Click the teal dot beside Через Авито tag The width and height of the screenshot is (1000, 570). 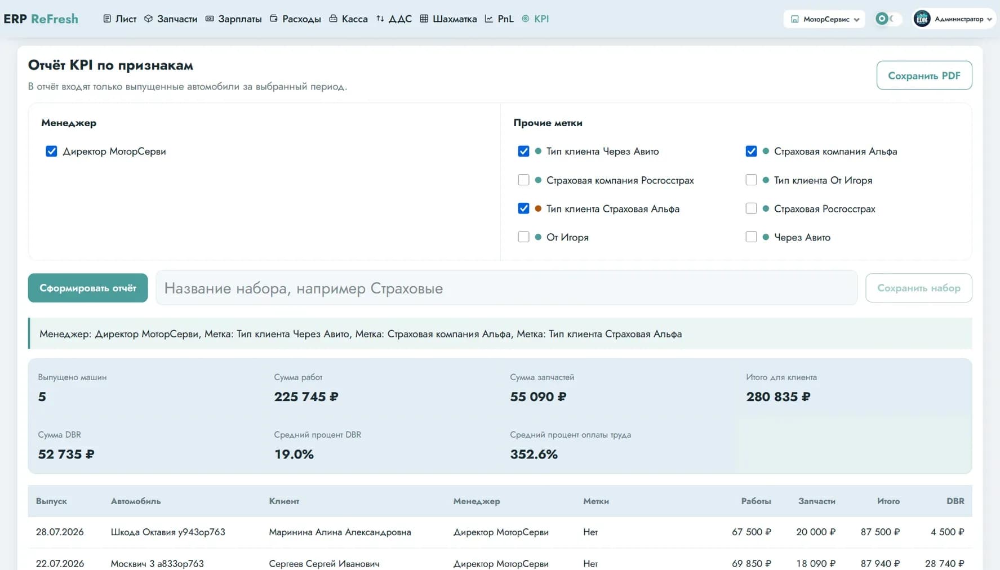766,237
